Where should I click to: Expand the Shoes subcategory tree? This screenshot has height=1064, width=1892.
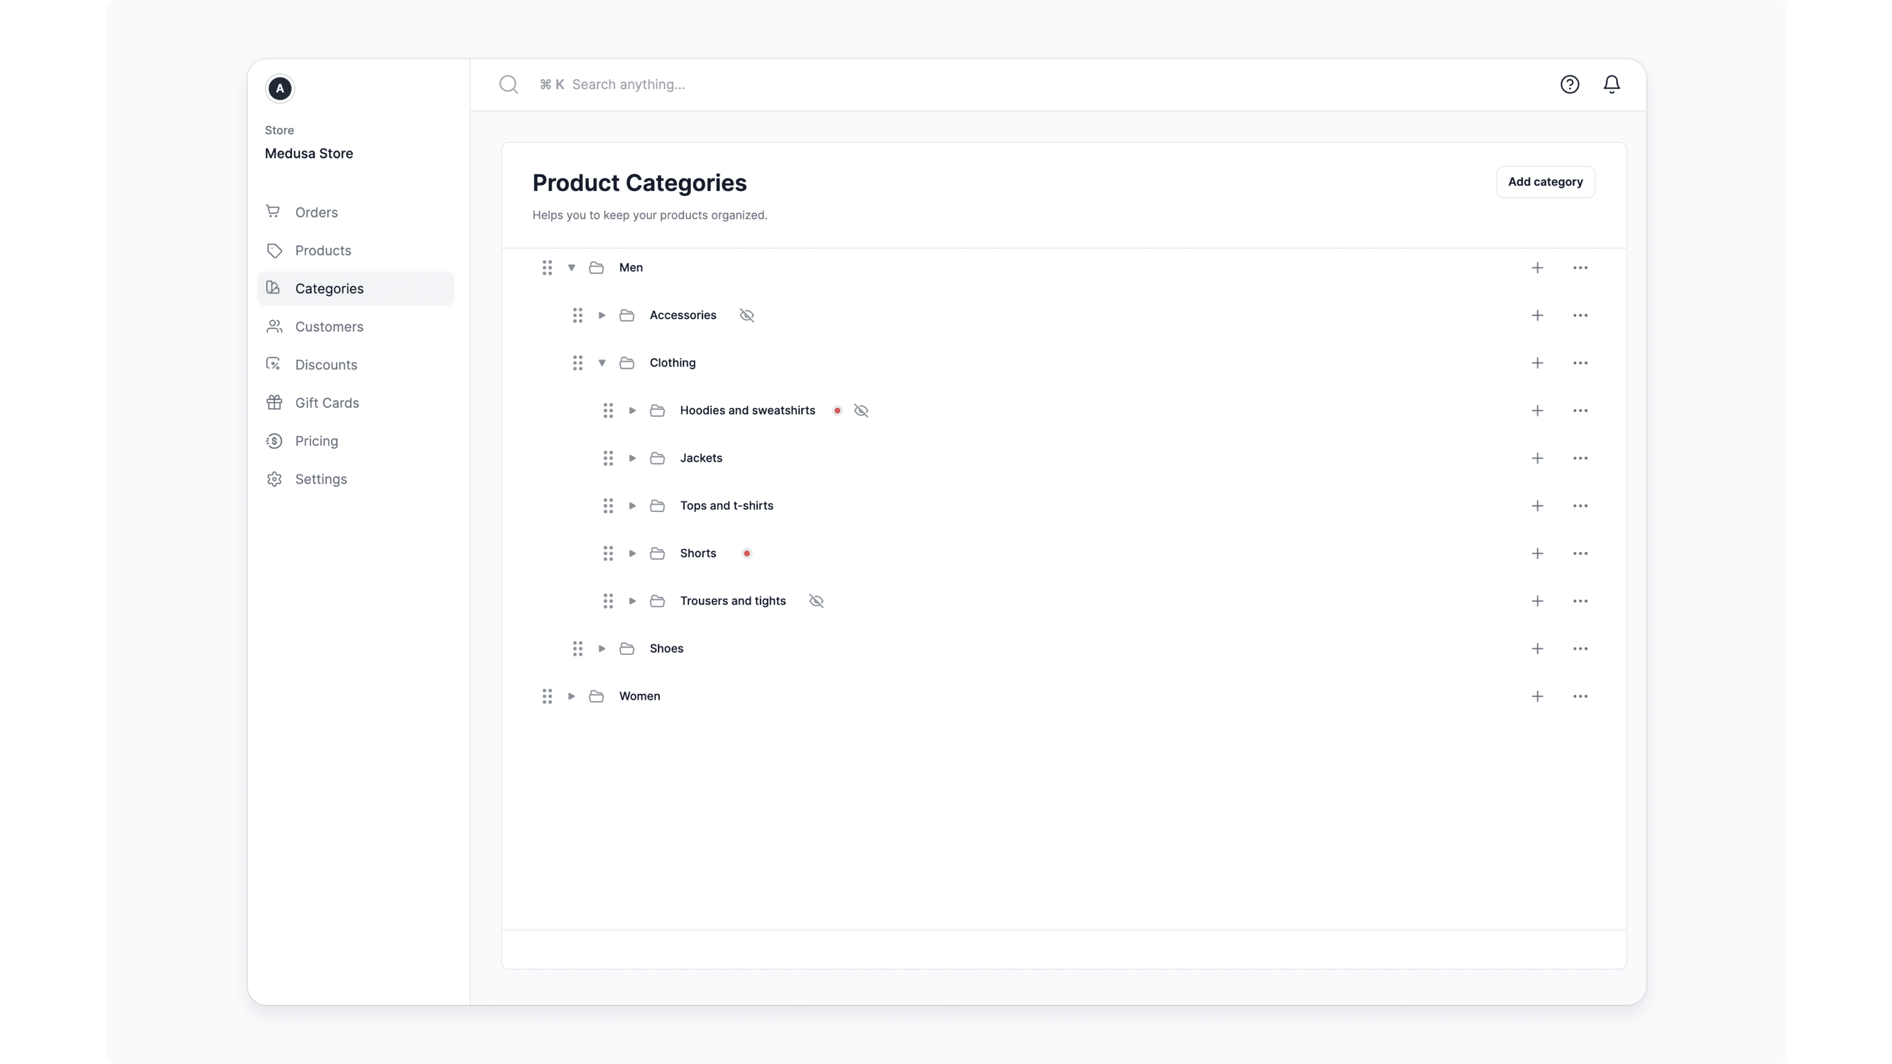[x=602, y=648]
